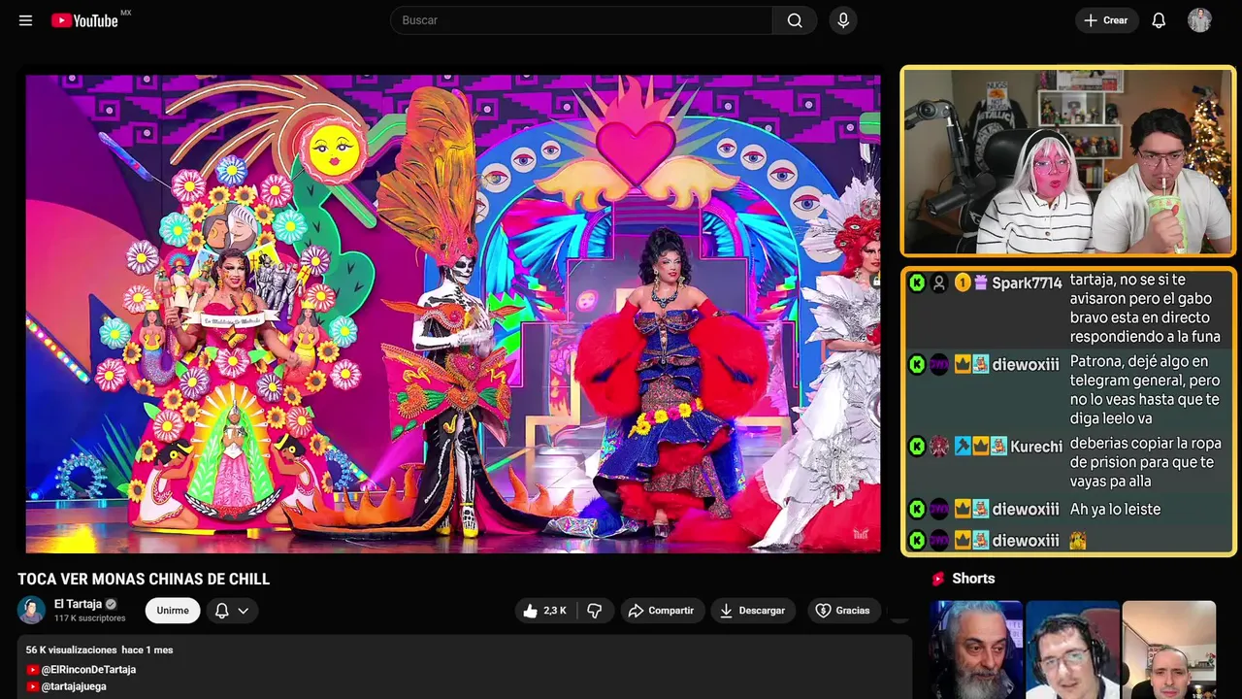Click the webcam overlay in video
The width and height of the screenshot is (1242, 699).
coord(1068,161)
